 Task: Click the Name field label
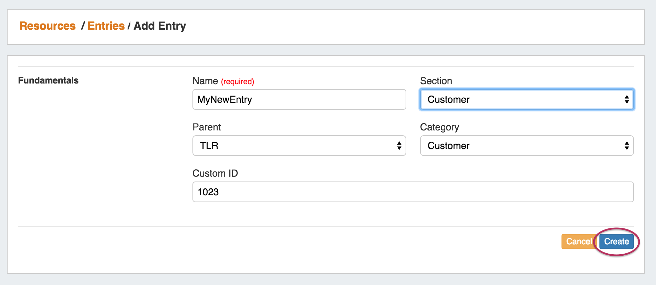coord(205,81)
